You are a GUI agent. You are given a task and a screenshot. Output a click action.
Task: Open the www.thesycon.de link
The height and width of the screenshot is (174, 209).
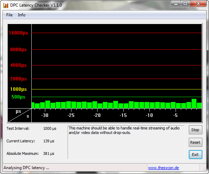[x=163, y=168]
